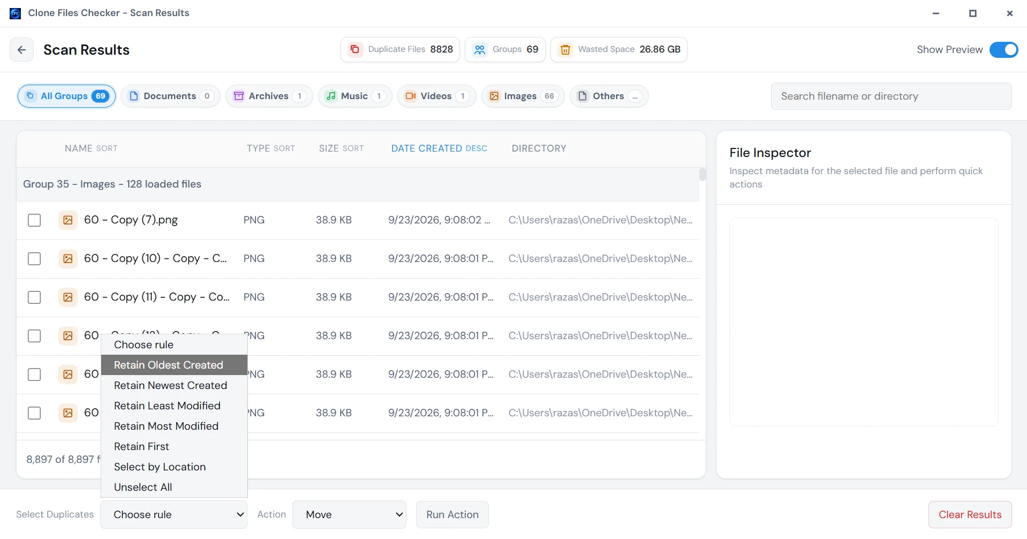Open the Archives tab
Image resolution: width=1027 pixels, height=539 pixels.
point(269,96)
